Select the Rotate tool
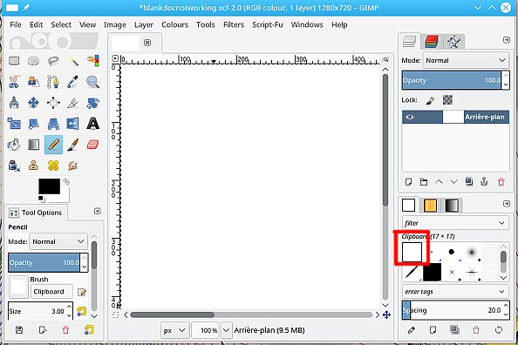This screenshot has width=518, height=345. [92, 103]
